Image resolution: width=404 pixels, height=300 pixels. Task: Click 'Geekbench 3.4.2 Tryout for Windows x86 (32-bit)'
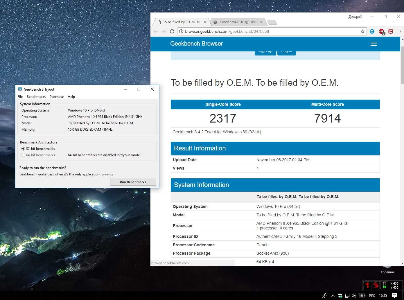tap(217, 132)
